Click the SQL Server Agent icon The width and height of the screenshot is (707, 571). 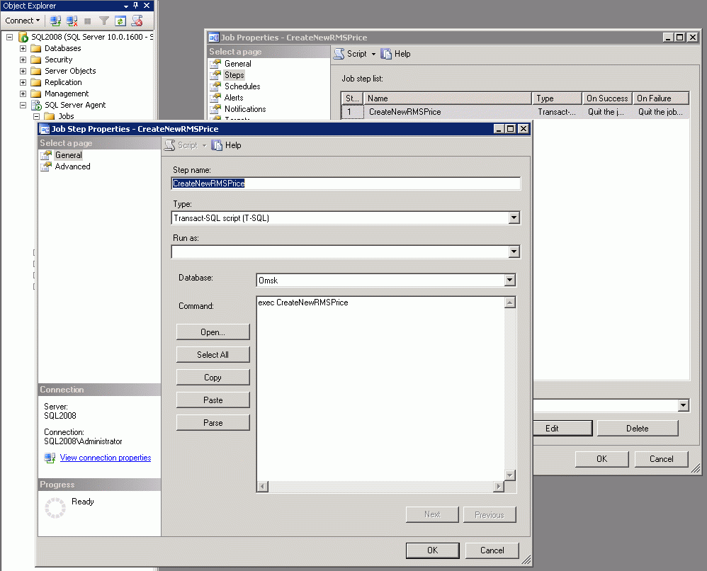click(36, 105)
